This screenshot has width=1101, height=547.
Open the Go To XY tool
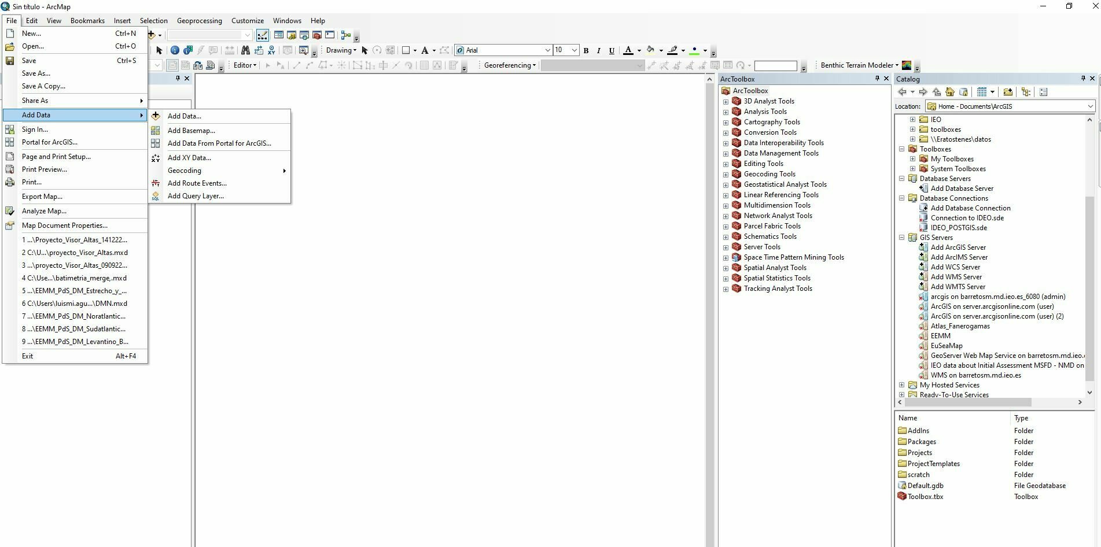pos(271,50)
